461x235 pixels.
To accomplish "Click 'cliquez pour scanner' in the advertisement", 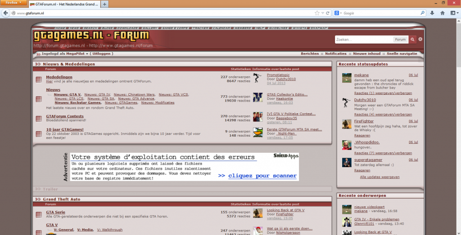I will click(x=262, y=176).
